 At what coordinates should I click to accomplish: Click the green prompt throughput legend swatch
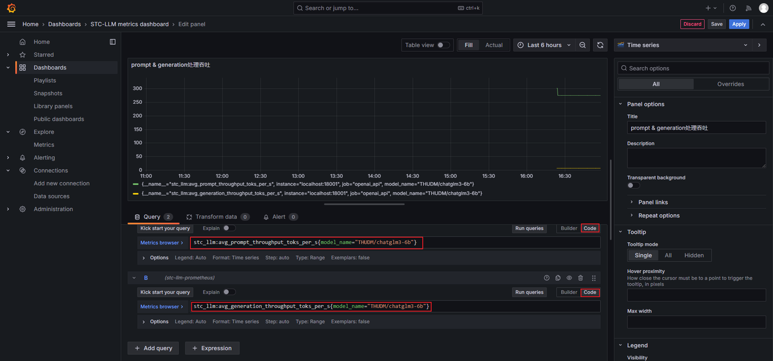click(x=135, y=184)
